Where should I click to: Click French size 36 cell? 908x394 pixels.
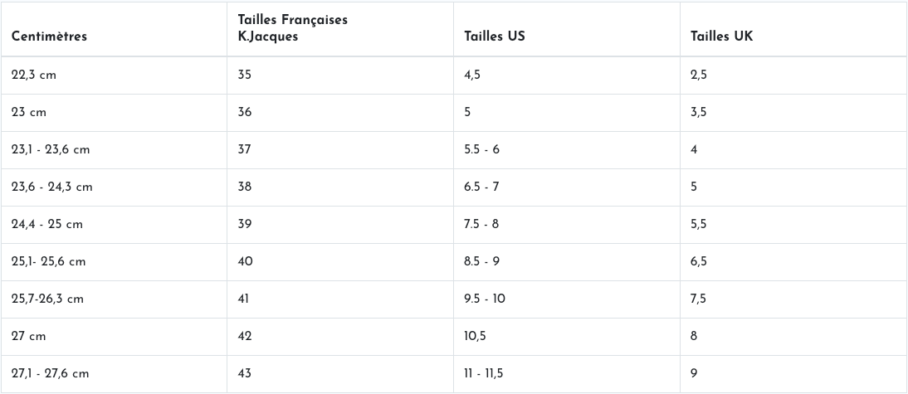point(245,113)
